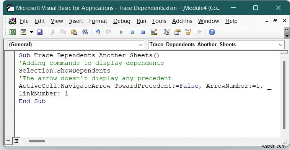Open Object Browser icon
Image resolution: width=290 pixels, height=150 pixels.
coord(188,32)
